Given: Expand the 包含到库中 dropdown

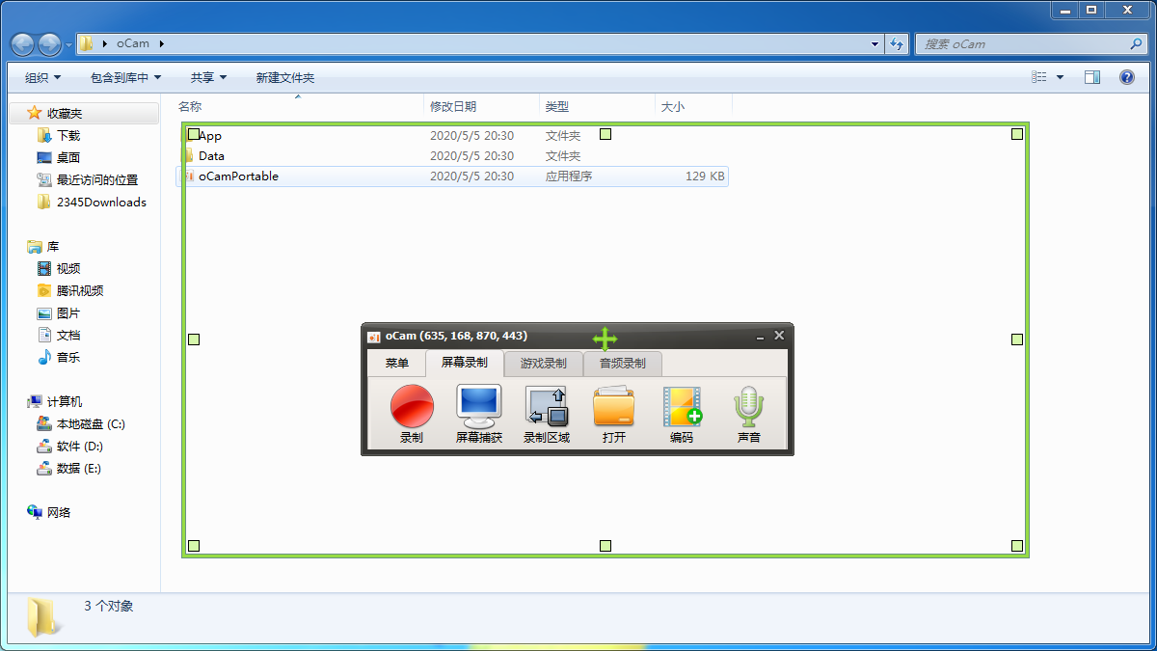Looking at the screenshot, I should (x=125, y=77).
